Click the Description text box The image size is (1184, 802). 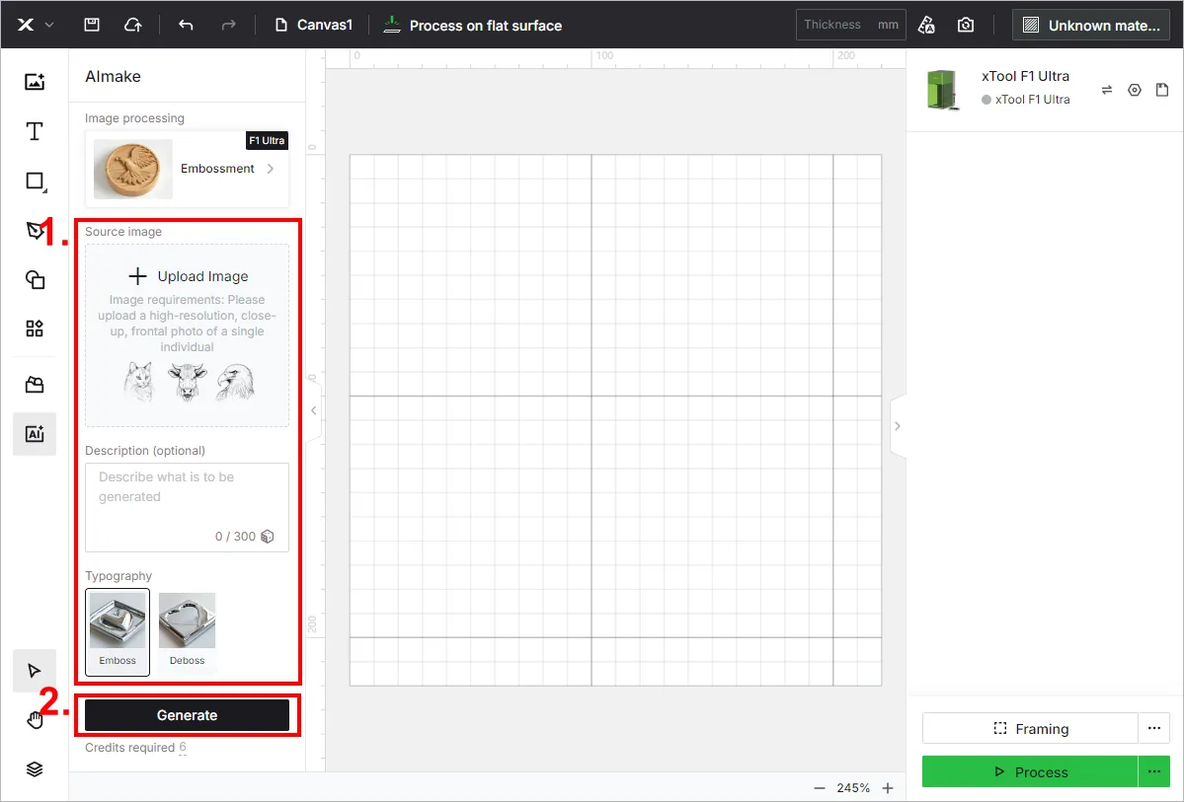[x=187, y=507]
